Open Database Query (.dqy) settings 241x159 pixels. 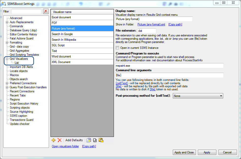tap(23, 30)
